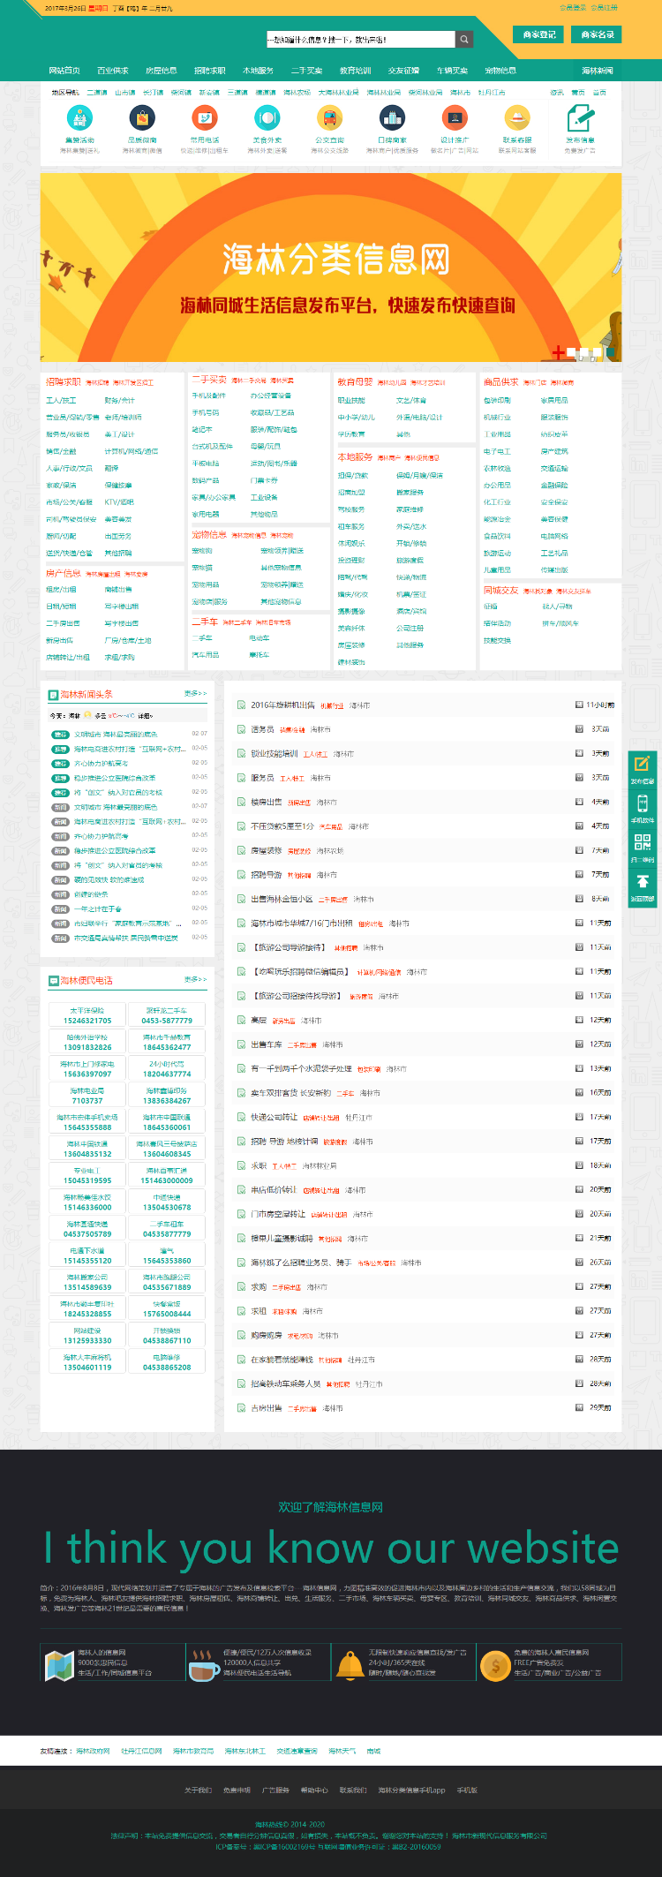
Task: Open 本地服务 nav item
Action: 259,71
